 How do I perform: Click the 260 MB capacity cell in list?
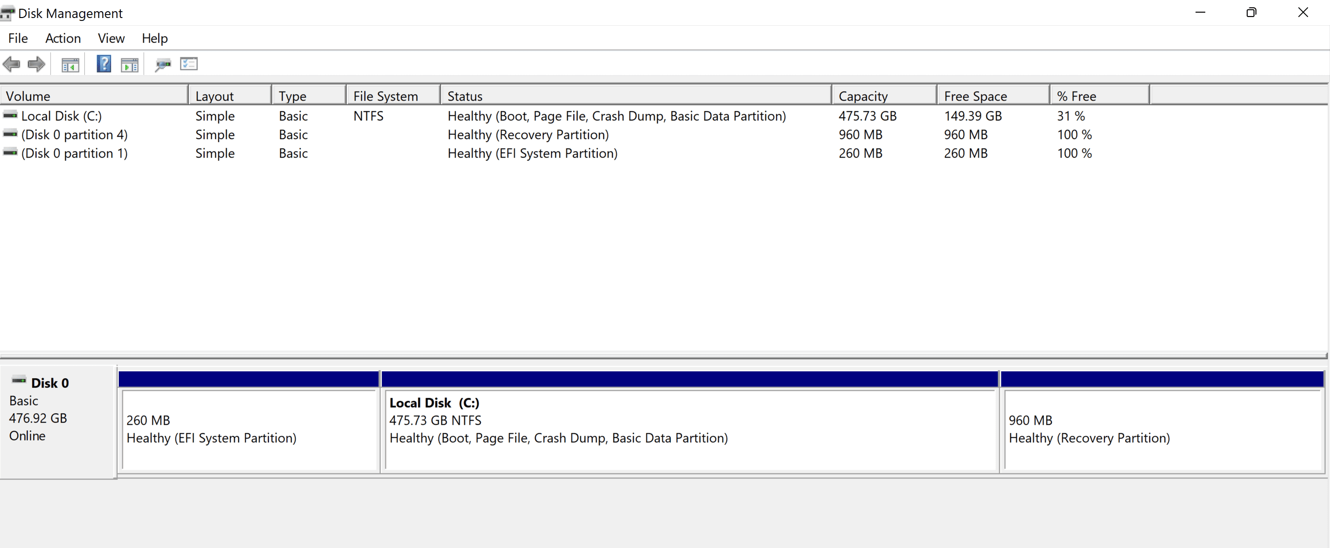click(860, 153)
